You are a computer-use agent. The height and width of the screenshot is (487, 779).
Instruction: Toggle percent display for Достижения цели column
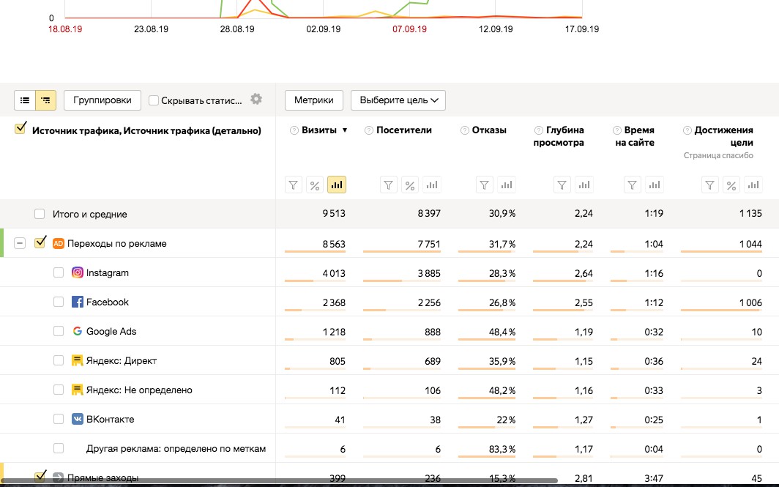pyautogui.click(x=731, y=185)
